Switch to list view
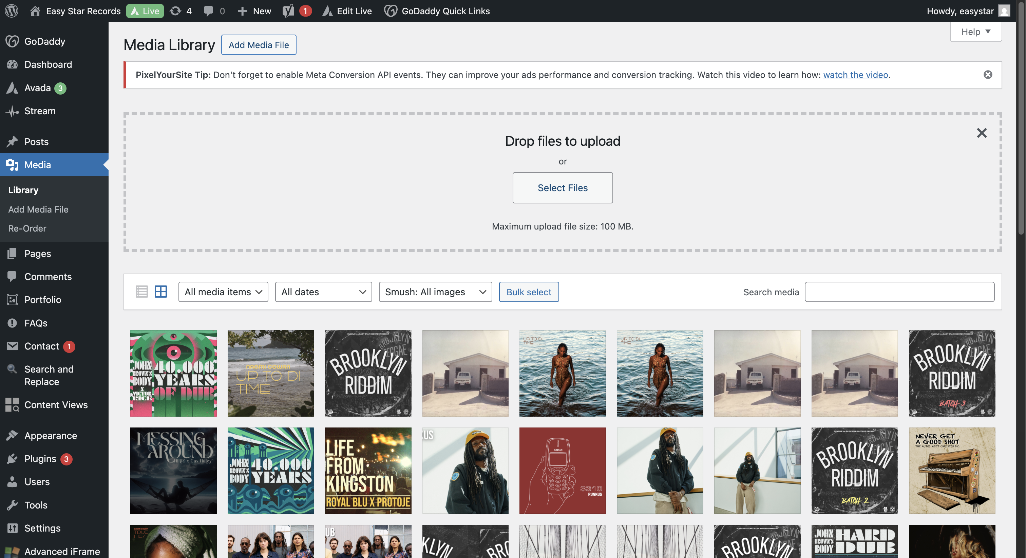The image size is (1026, 558). click(x=142, y=292)
